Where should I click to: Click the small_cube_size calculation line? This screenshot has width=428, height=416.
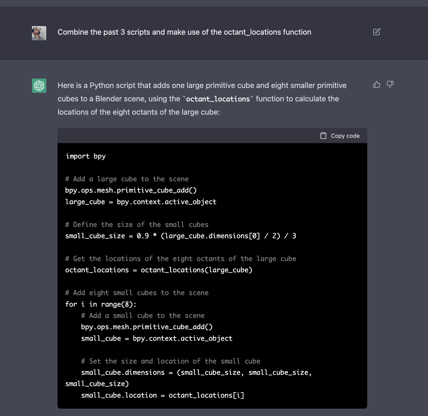point(181,236)
